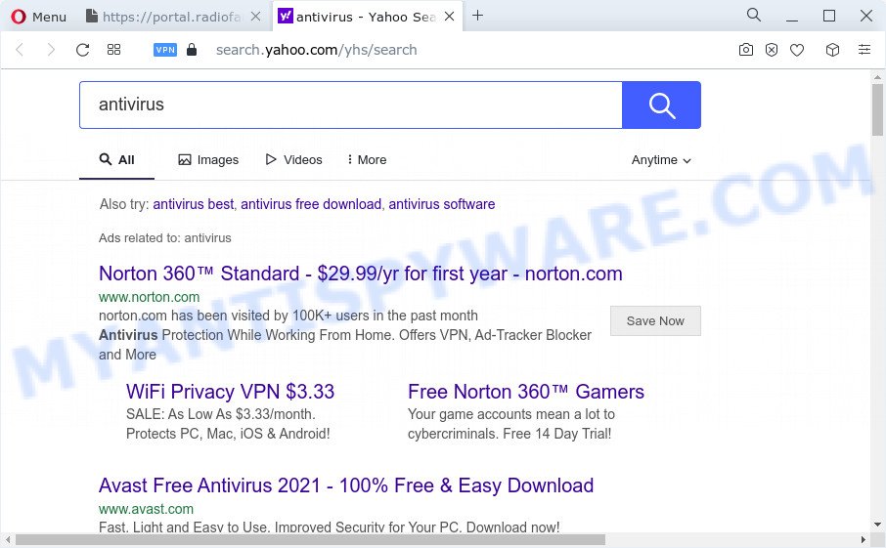Viewport: 886px width, 548px height.
Task: Go forward with the forward arrow
Action: (51, 50)
